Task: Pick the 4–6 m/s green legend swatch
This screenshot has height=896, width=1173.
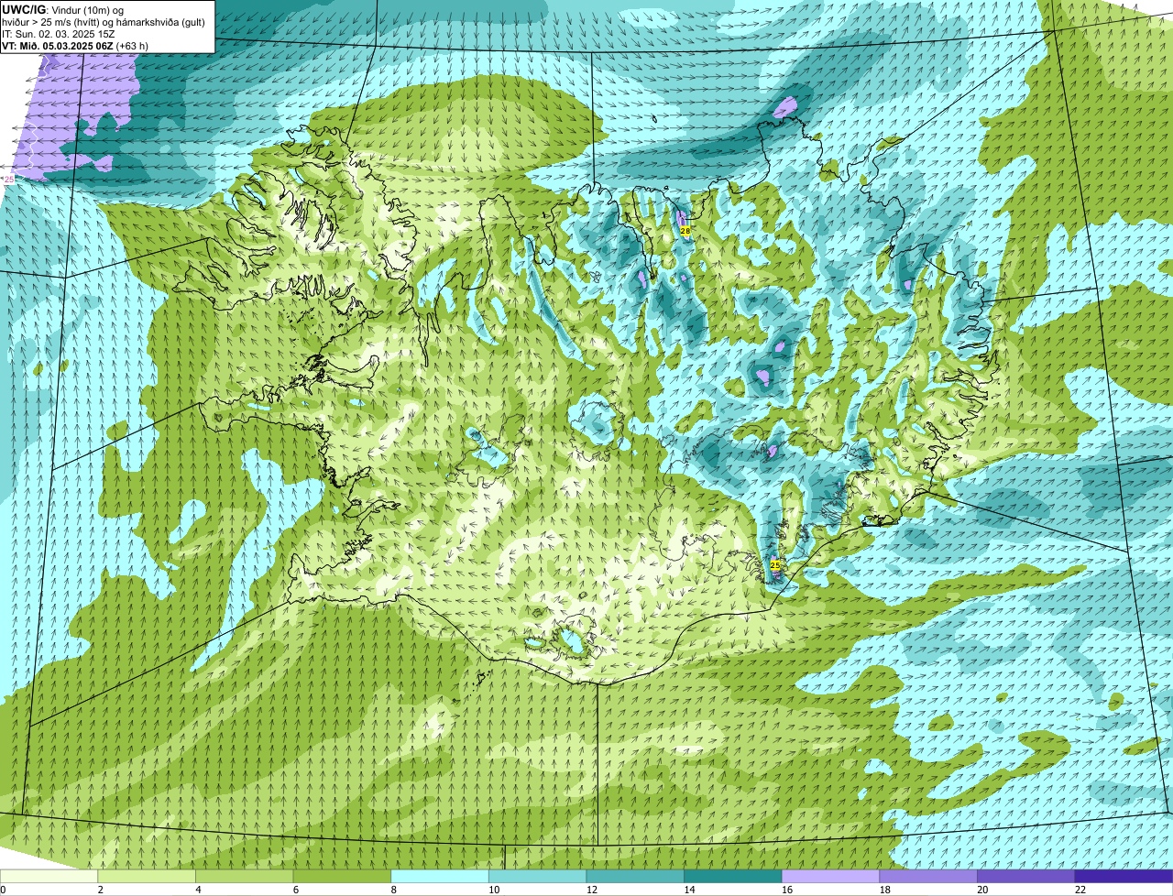Action: coord(244,876)
